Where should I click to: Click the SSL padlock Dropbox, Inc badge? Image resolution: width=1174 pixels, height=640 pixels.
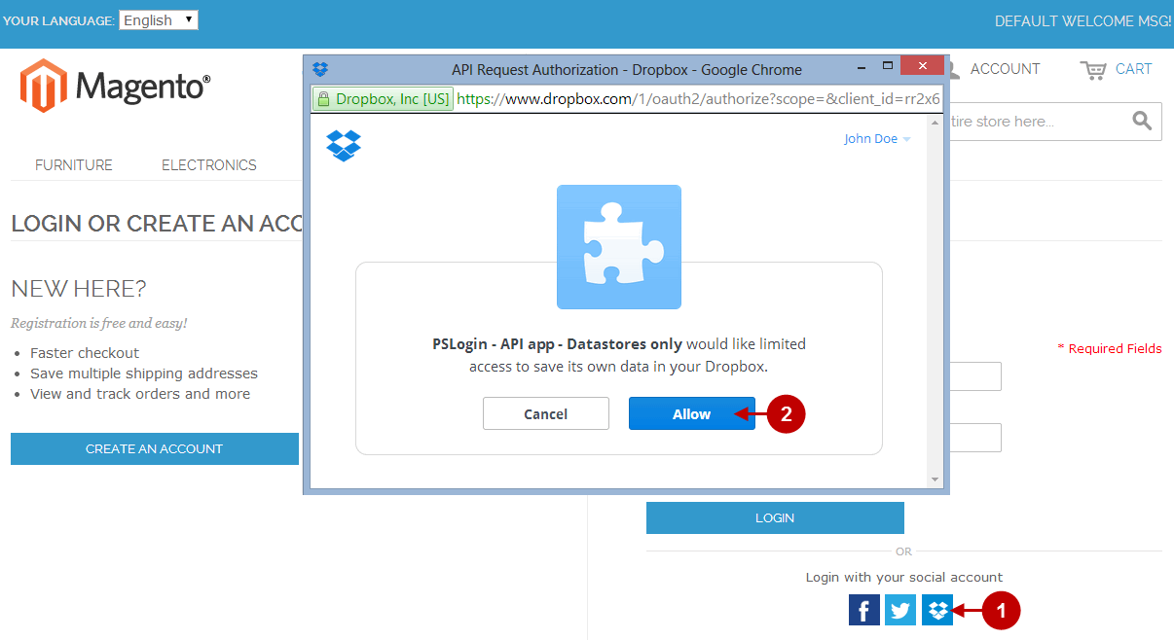(383, 98)
